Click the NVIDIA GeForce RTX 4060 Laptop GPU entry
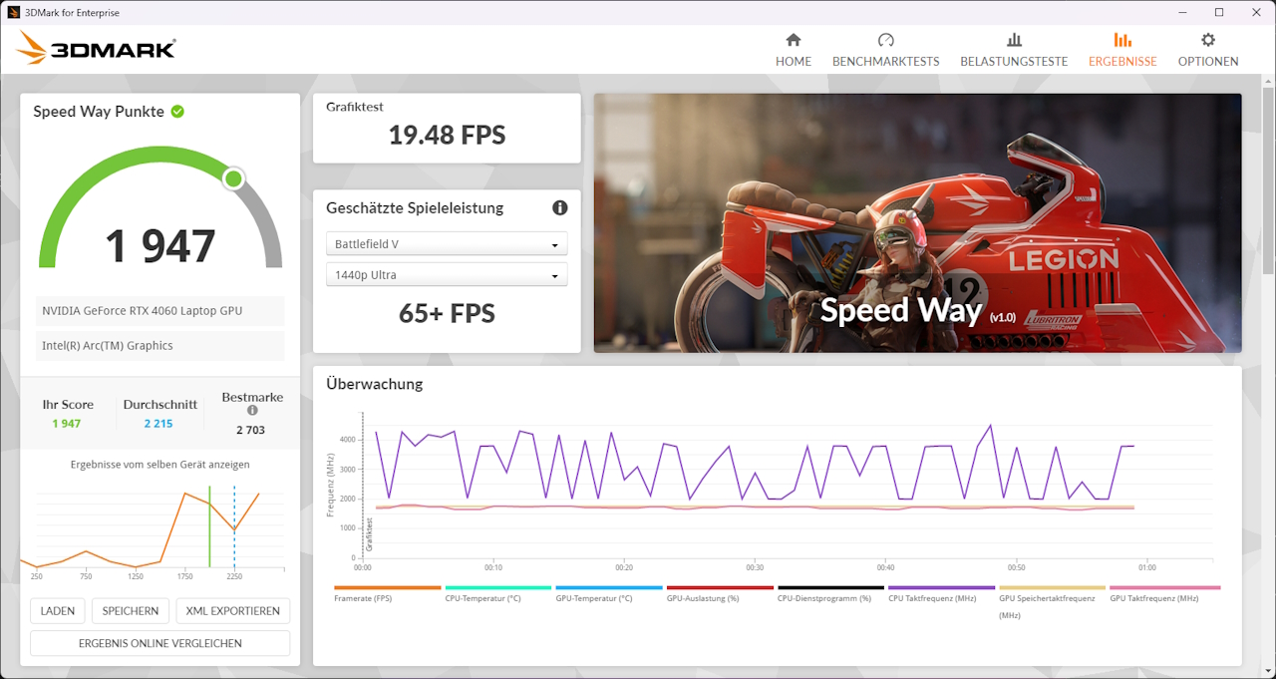The width and height of the screenshot is (1276, 679). (160, 311)
